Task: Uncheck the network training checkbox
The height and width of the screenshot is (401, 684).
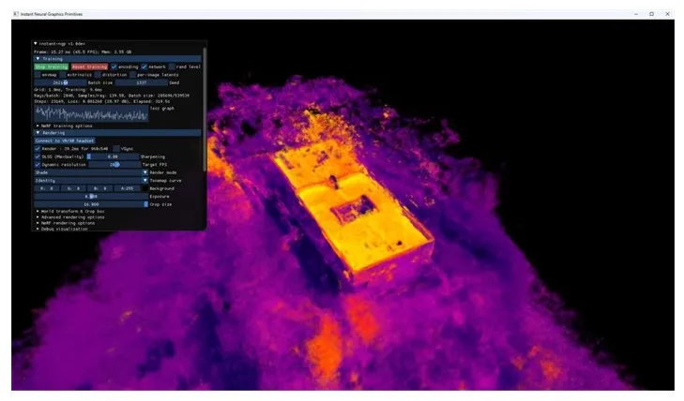Action: click(x=144, y=67)
